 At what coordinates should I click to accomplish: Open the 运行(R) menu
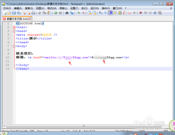pos(94,8)
